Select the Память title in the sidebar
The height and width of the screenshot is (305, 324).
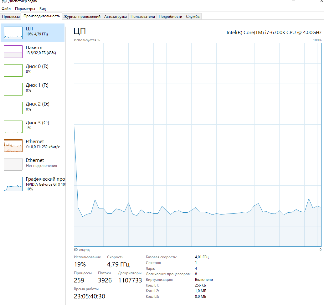[34, 48]
